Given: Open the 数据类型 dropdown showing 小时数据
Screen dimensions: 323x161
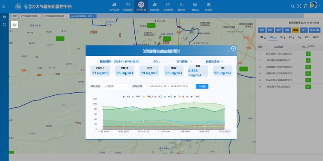Looking at the screenshot, I should [x=116, y=86].
